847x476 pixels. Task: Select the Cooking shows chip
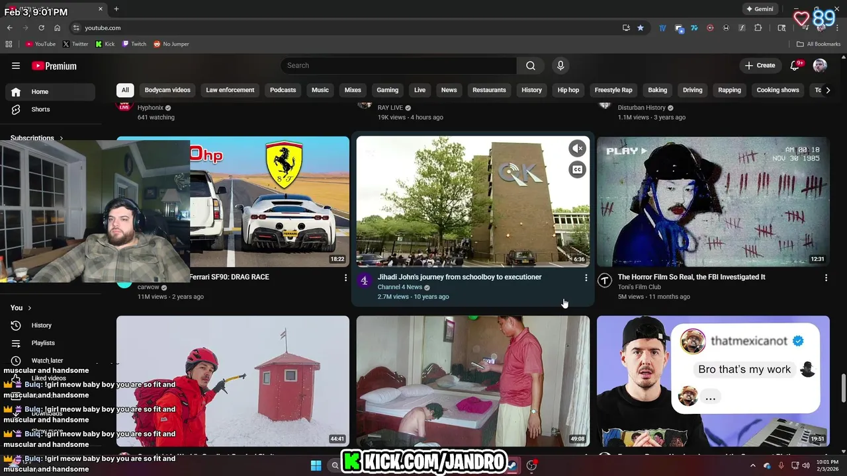point(778,90)
